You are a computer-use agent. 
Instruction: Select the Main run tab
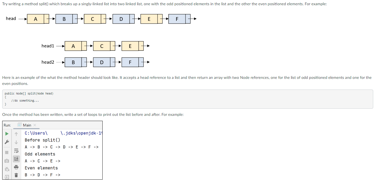click(x=27, y=125)
